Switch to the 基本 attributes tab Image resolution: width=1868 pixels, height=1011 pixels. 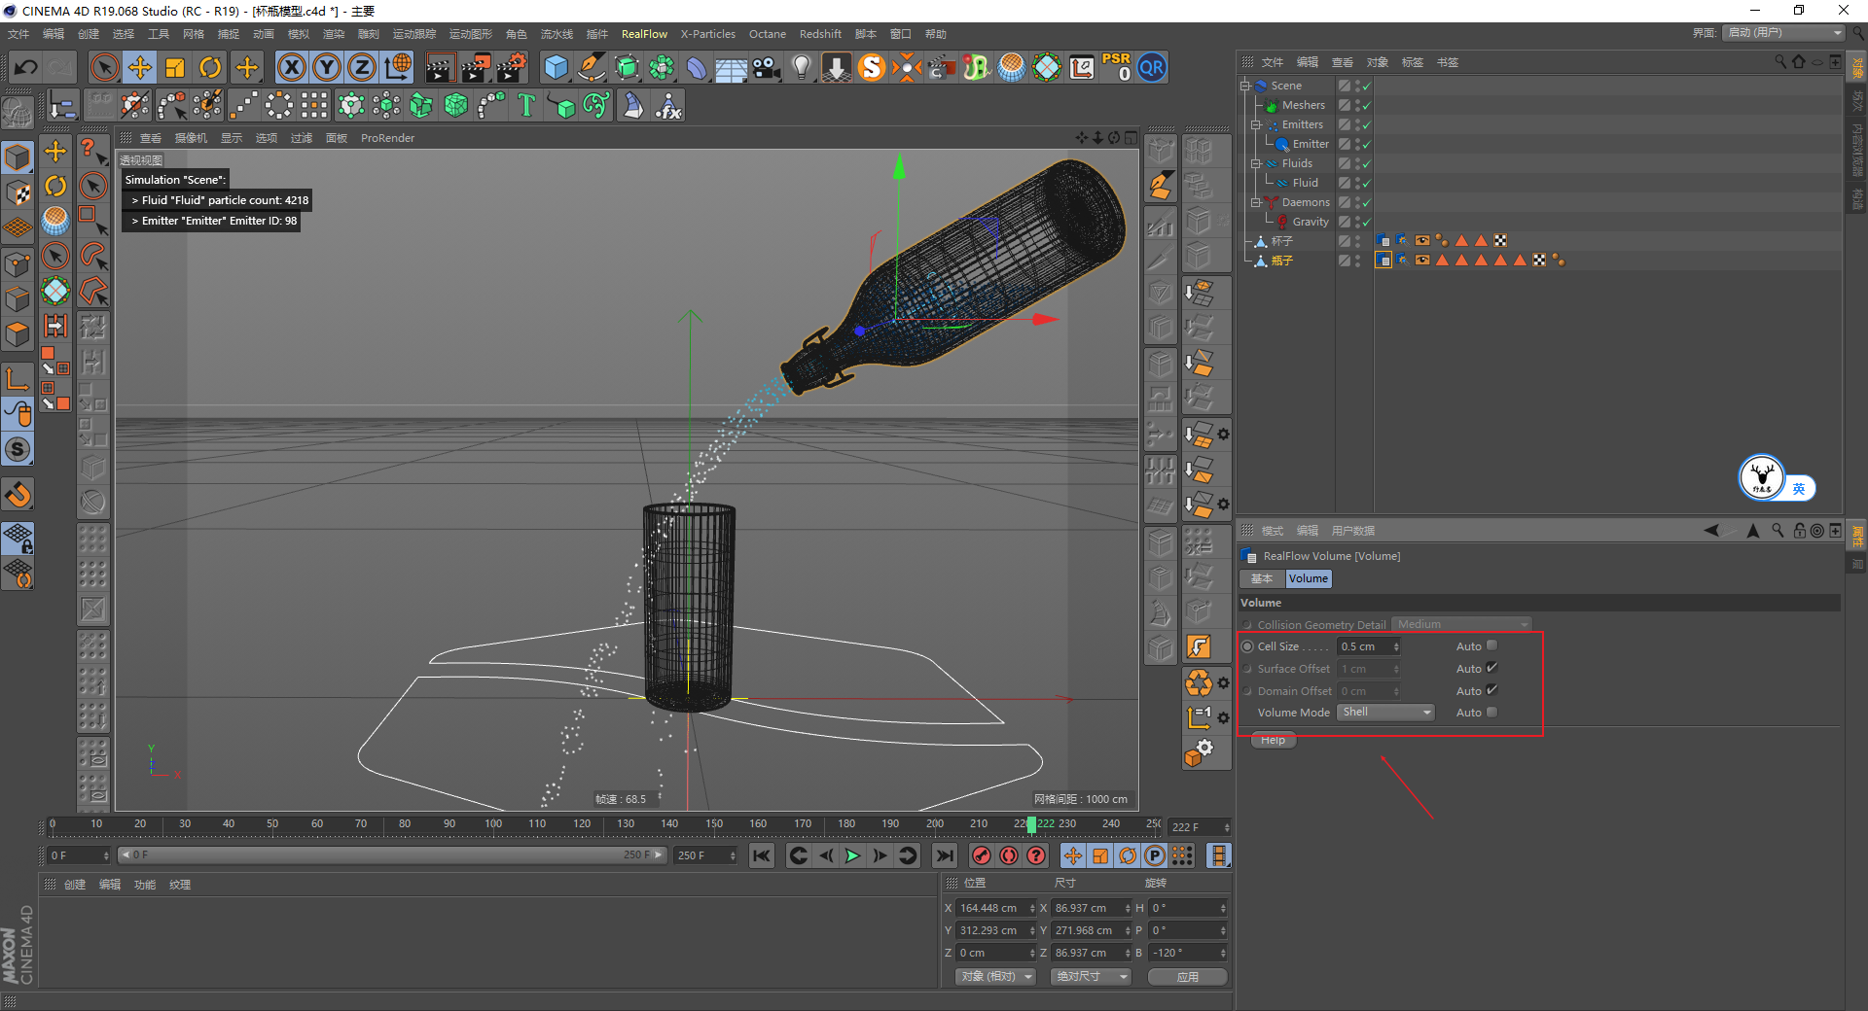(1262, 578)
